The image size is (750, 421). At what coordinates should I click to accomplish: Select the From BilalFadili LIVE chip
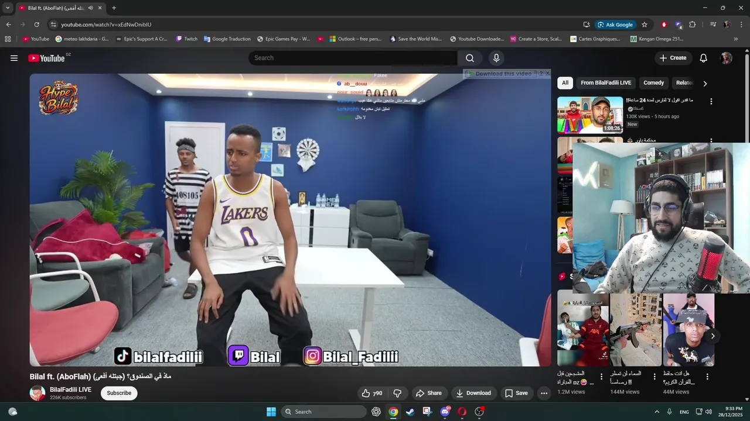(606, 83)
